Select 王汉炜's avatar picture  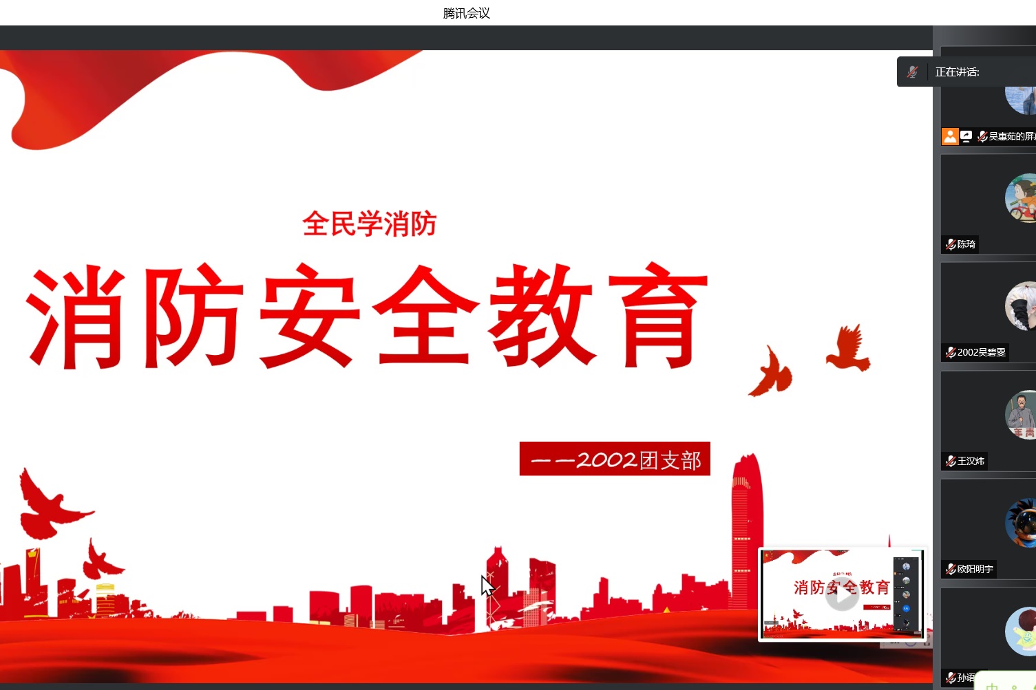click(1022, 415)
